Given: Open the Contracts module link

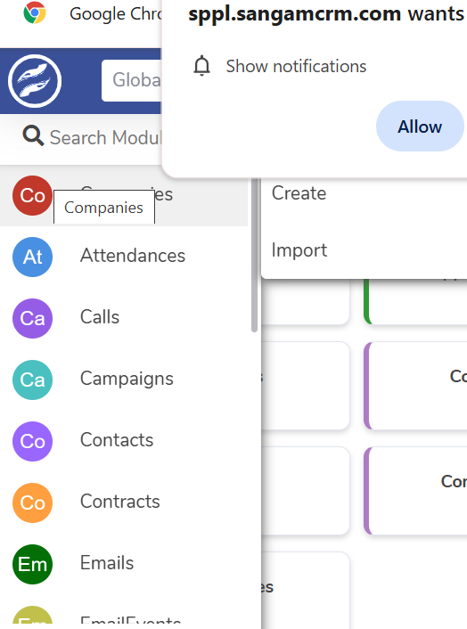Looking at the screenshot, I should click(120, 502).
